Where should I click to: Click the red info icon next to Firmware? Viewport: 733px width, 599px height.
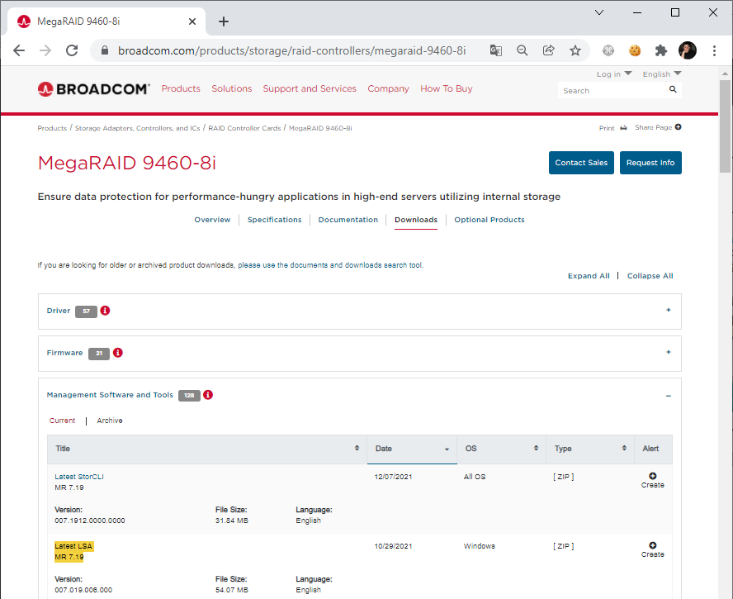pyautogui.click(x=118, y=353)
